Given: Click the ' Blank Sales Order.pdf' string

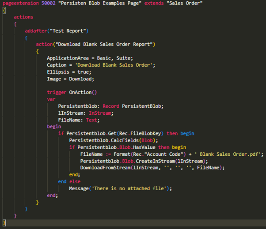Looking at the screenshot, I should tap(228, 154).
